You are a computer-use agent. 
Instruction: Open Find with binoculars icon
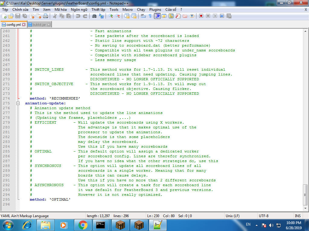point(94,16)
